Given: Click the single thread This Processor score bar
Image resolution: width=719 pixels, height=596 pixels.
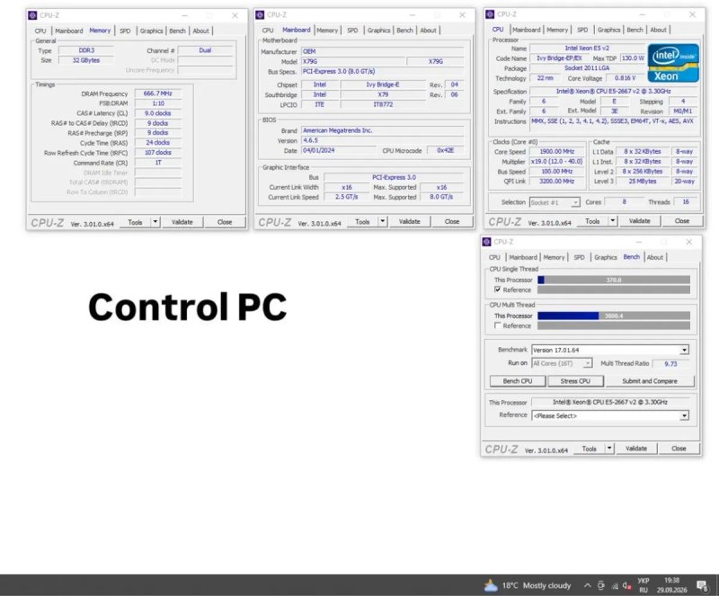Looking at the screenshot, I should (x=614, y=280).
